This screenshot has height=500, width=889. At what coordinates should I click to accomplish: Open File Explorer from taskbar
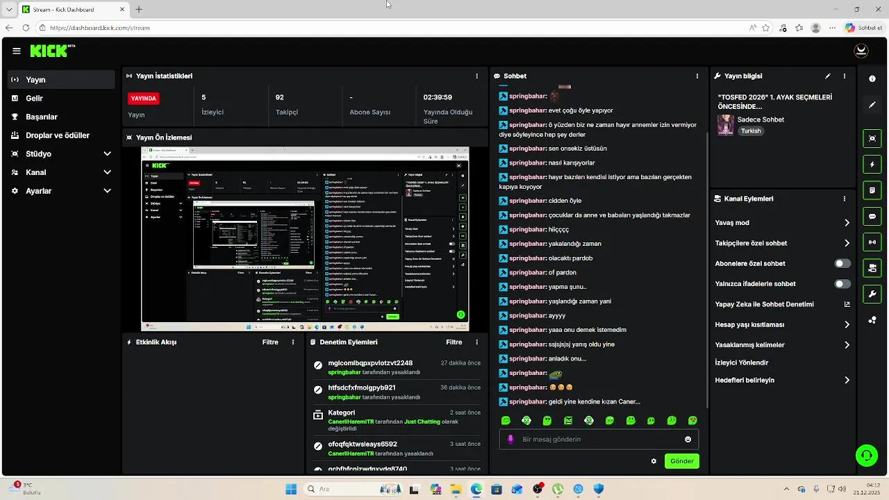tap(456, 489)
